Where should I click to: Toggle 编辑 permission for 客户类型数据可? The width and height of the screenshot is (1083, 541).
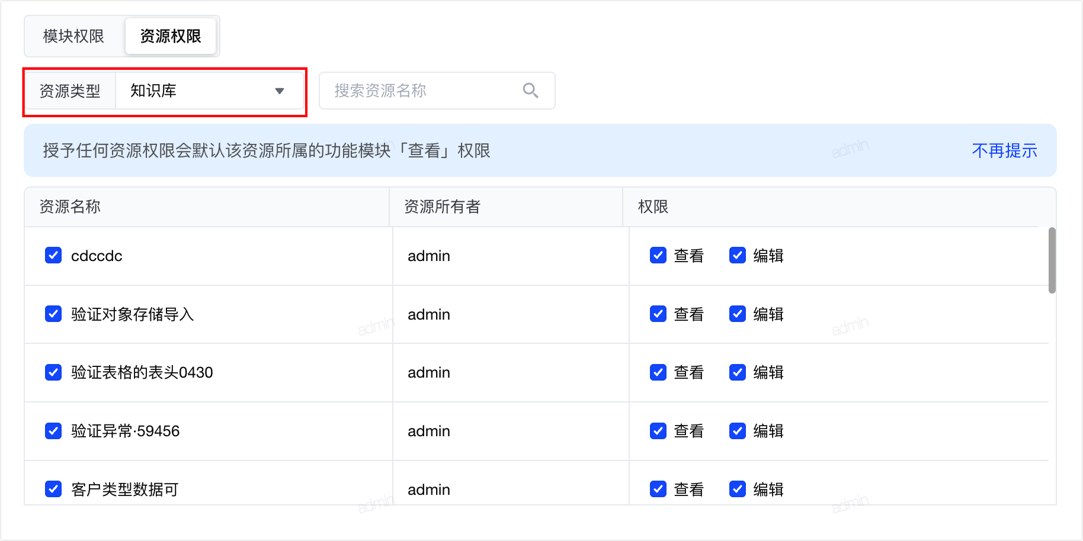pyautogui.click(x=738, y=489)
